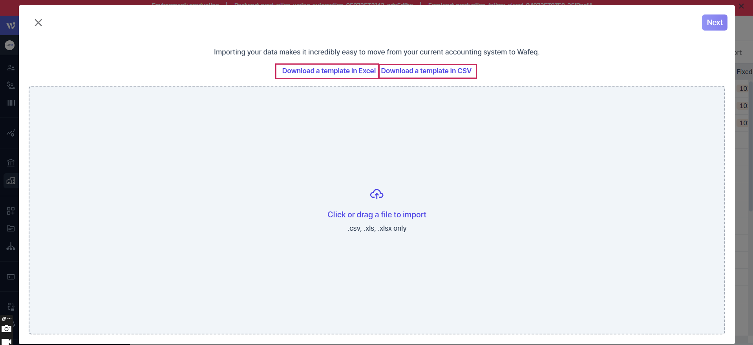The image size is (753, 345).
Task: Open the organization avatar in sidebar
Action: tap(10, 45)
